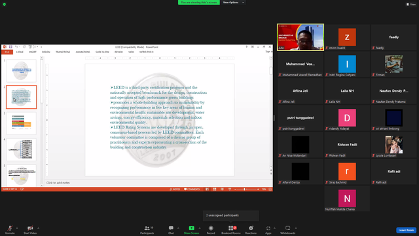Click the PowerPoint Help question mark icon

(246, 47)
